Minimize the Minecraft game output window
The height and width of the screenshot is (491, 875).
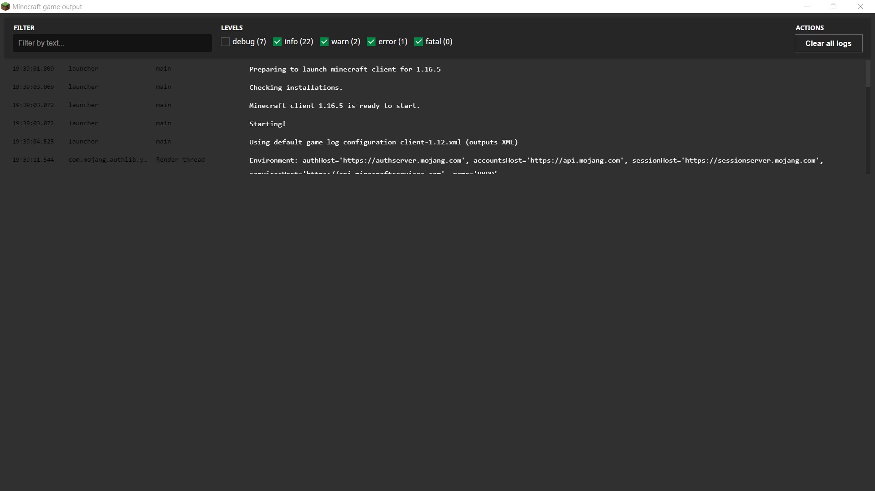click(807, 6)
